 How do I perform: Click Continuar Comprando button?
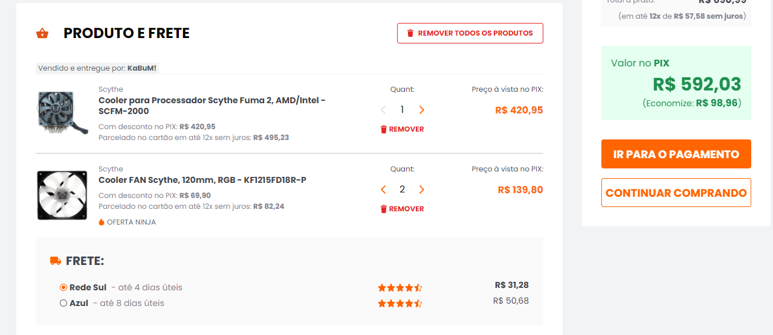(676, 193)
